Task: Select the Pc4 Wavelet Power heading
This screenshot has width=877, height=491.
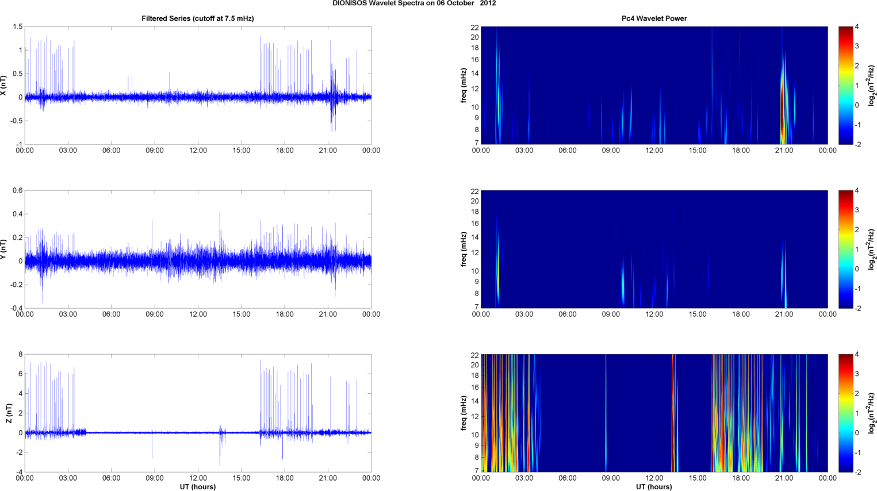Action: (x=654, y=18)
